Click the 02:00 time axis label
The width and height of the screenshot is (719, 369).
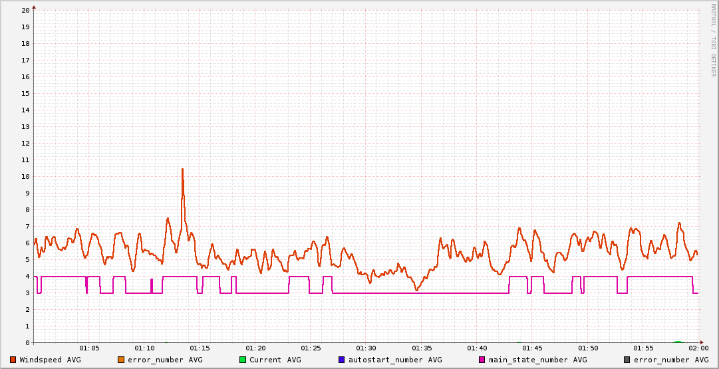tap(698, 348)
